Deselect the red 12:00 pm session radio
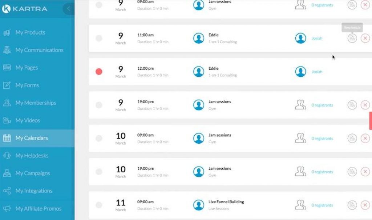372x220 pixels. click(99, 72)
